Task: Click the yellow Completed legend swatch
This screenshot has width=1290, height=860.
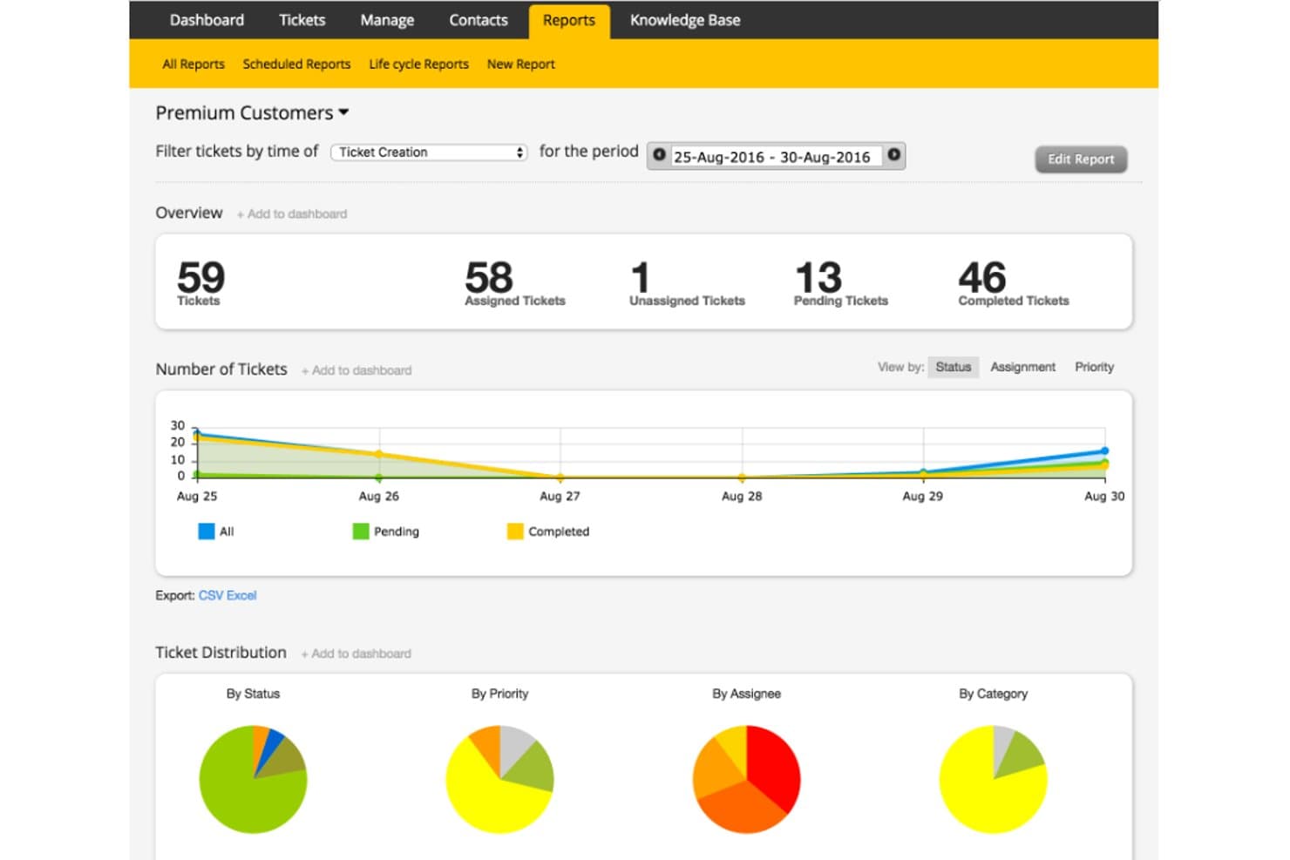Action: (x=515, y=532)
